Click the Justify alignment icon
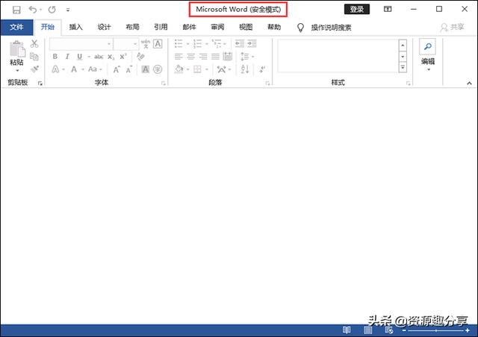478x337 pixels. click(x=216, y=57)
